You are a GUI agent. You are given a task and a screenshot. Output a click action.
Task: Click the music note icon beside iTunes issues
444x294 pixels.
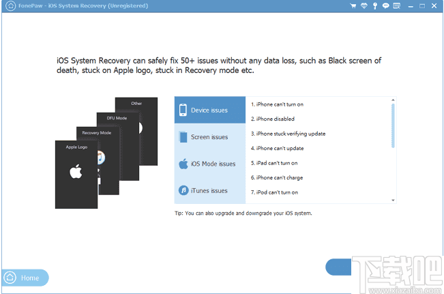pos(183,190)
